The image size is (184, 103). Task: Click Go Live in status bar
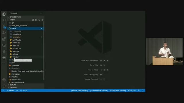click(132, 90)
